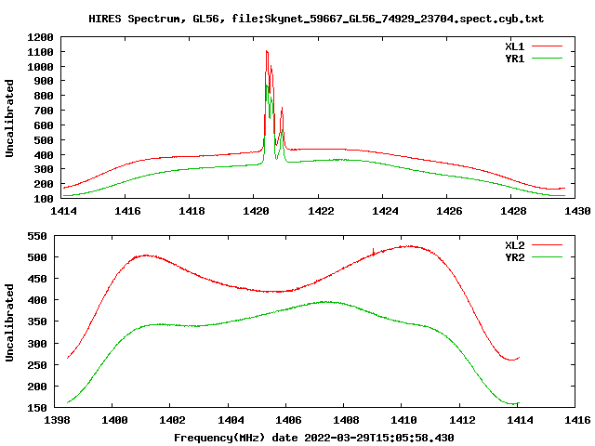Click the 1404 frequency tick label
Screen dimensions: 595x446
click(x=231, y=420)
